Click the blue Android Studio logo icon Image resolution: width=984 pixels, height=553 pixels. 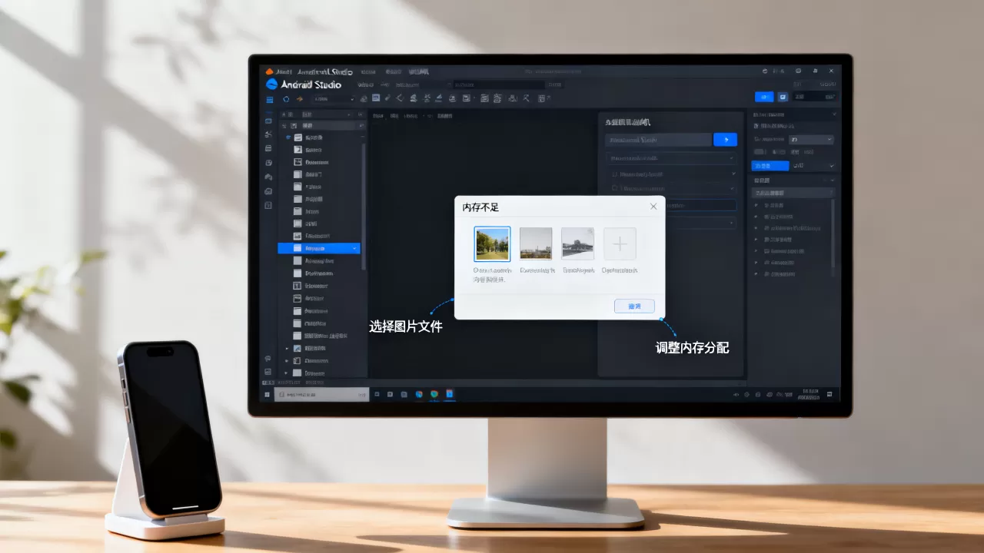[x=271, y=84]
